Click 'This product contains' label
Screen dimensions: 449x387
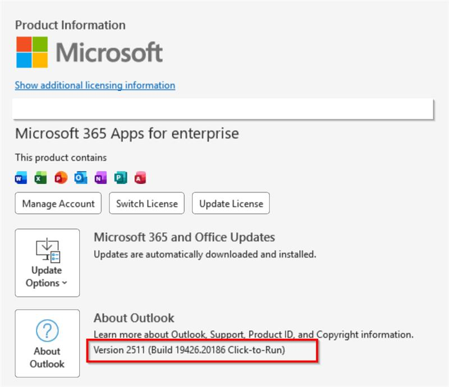point(61,158)
